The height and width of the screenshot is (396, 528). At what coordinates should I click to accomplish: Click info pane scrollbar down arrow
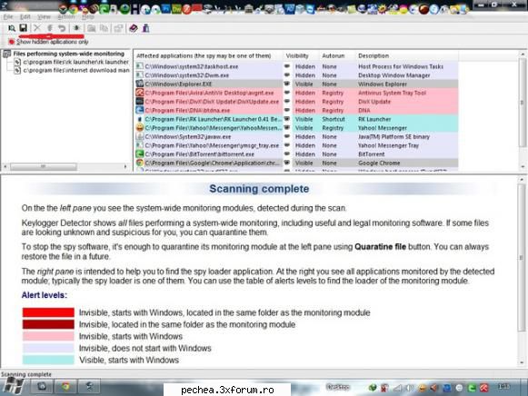point(522,362)
